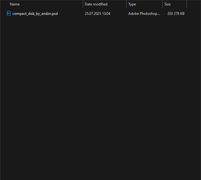Click blank row space after the file name

70,14
